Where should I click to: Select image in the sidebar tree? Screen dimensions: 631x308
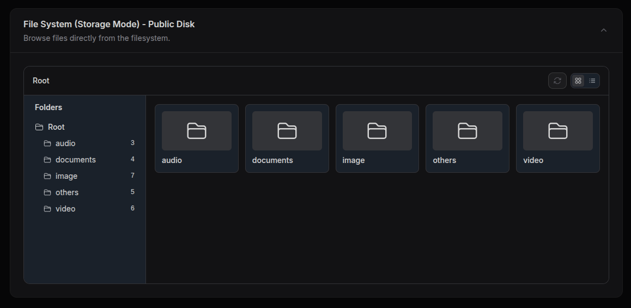click(66, 176)
